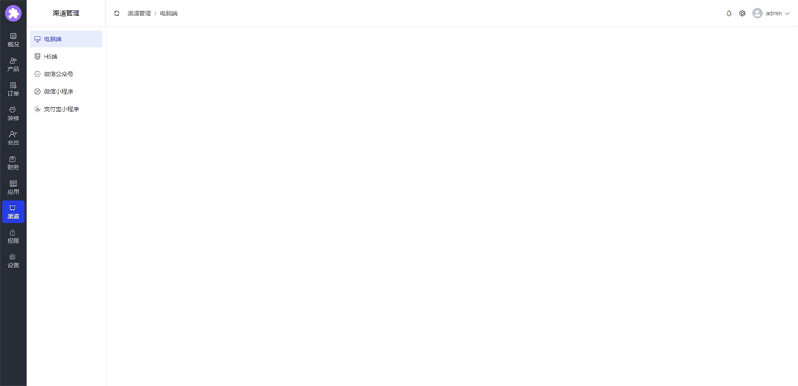Open the 订单 orders section
The height and width of the screenshot is (386, 798).
[x=13, y=89]
